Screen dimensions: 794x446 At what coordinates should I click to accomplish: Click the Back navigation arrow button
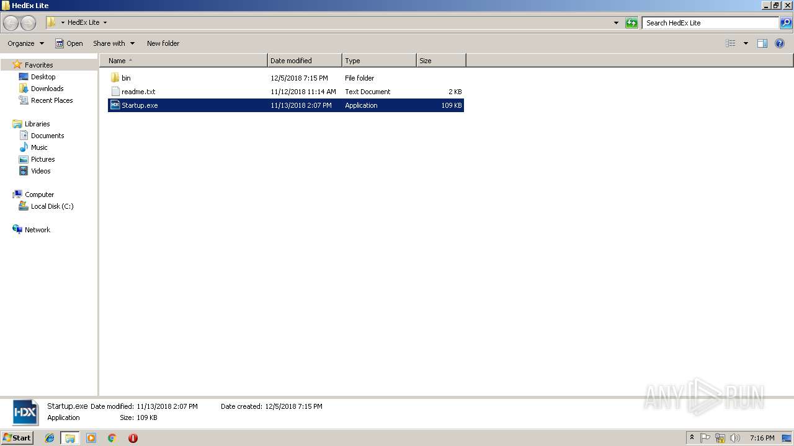click(x=11, y=23)
